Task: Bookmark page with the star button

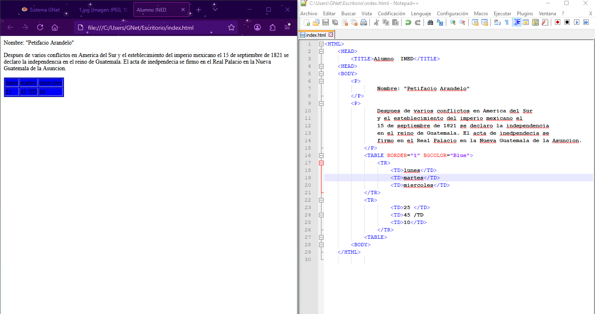Action: coord(231,28)
